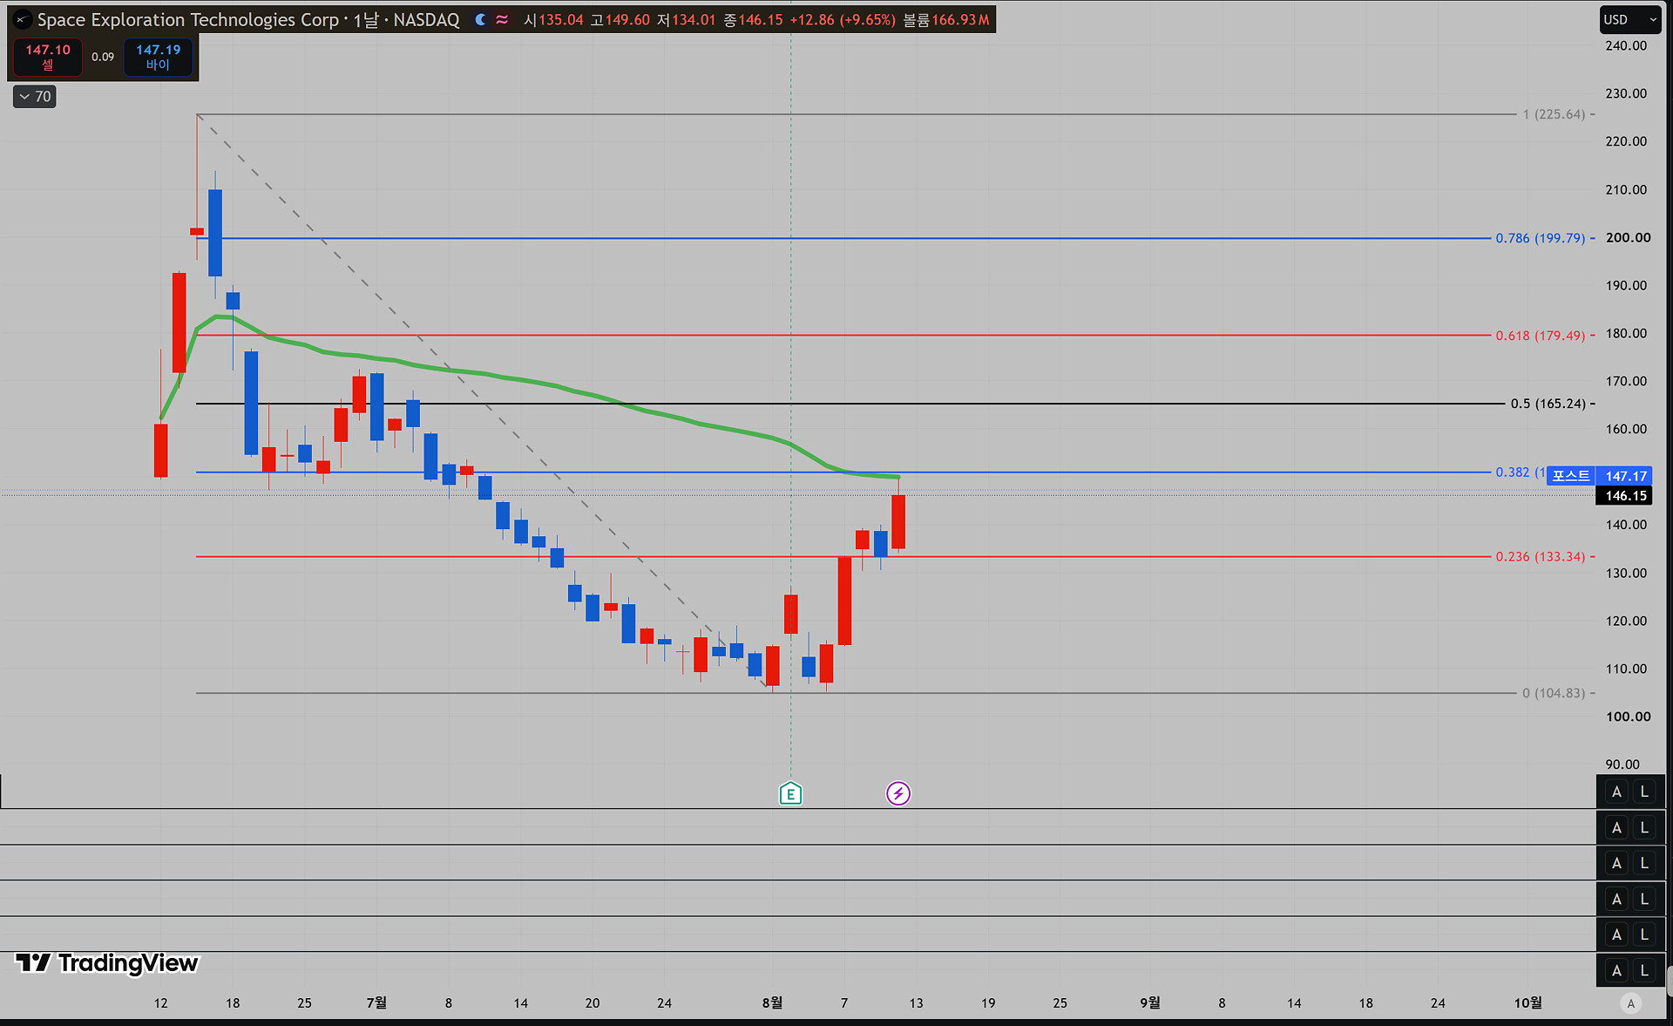Viewport: 1673px width, 1026px height.
Task: Click the blue 147.19 바이 buy button
Action: coord(158,57)
